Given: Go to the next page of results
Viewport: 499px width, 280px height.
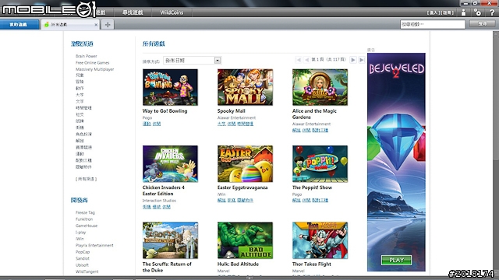Looking at the screenshot, I should [353, 60].
